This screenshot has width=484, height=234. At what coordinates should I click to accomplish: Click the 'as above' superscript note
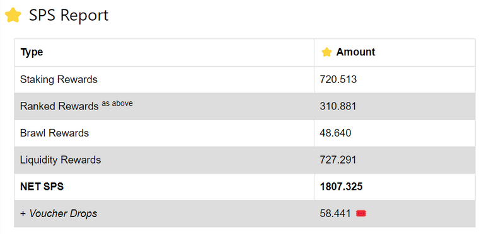117,103
